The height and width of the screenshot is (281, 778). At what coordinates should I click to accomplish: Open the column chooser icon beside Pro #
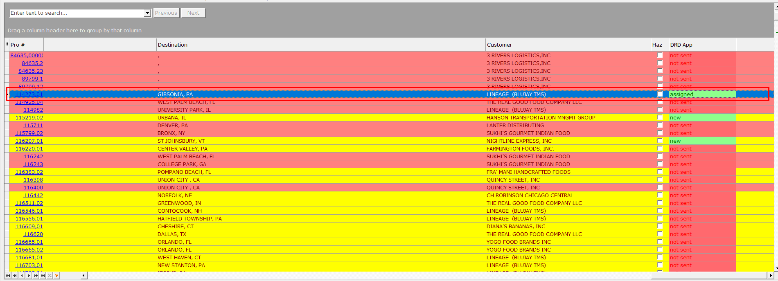tap(7, 45)
